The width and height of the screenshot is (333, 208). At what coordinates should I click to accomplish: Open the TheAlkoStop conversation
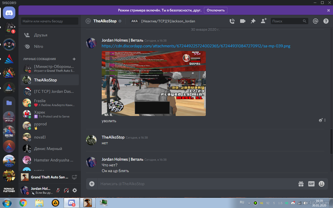click(50, 80)
